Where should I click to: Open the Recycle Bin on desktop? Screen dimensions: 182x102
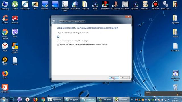tap(175, 87)
